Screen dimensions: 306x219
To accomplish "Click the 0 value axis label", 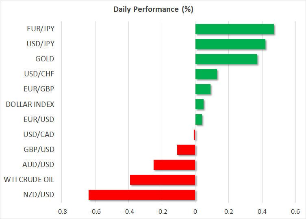I will [195, 212].
